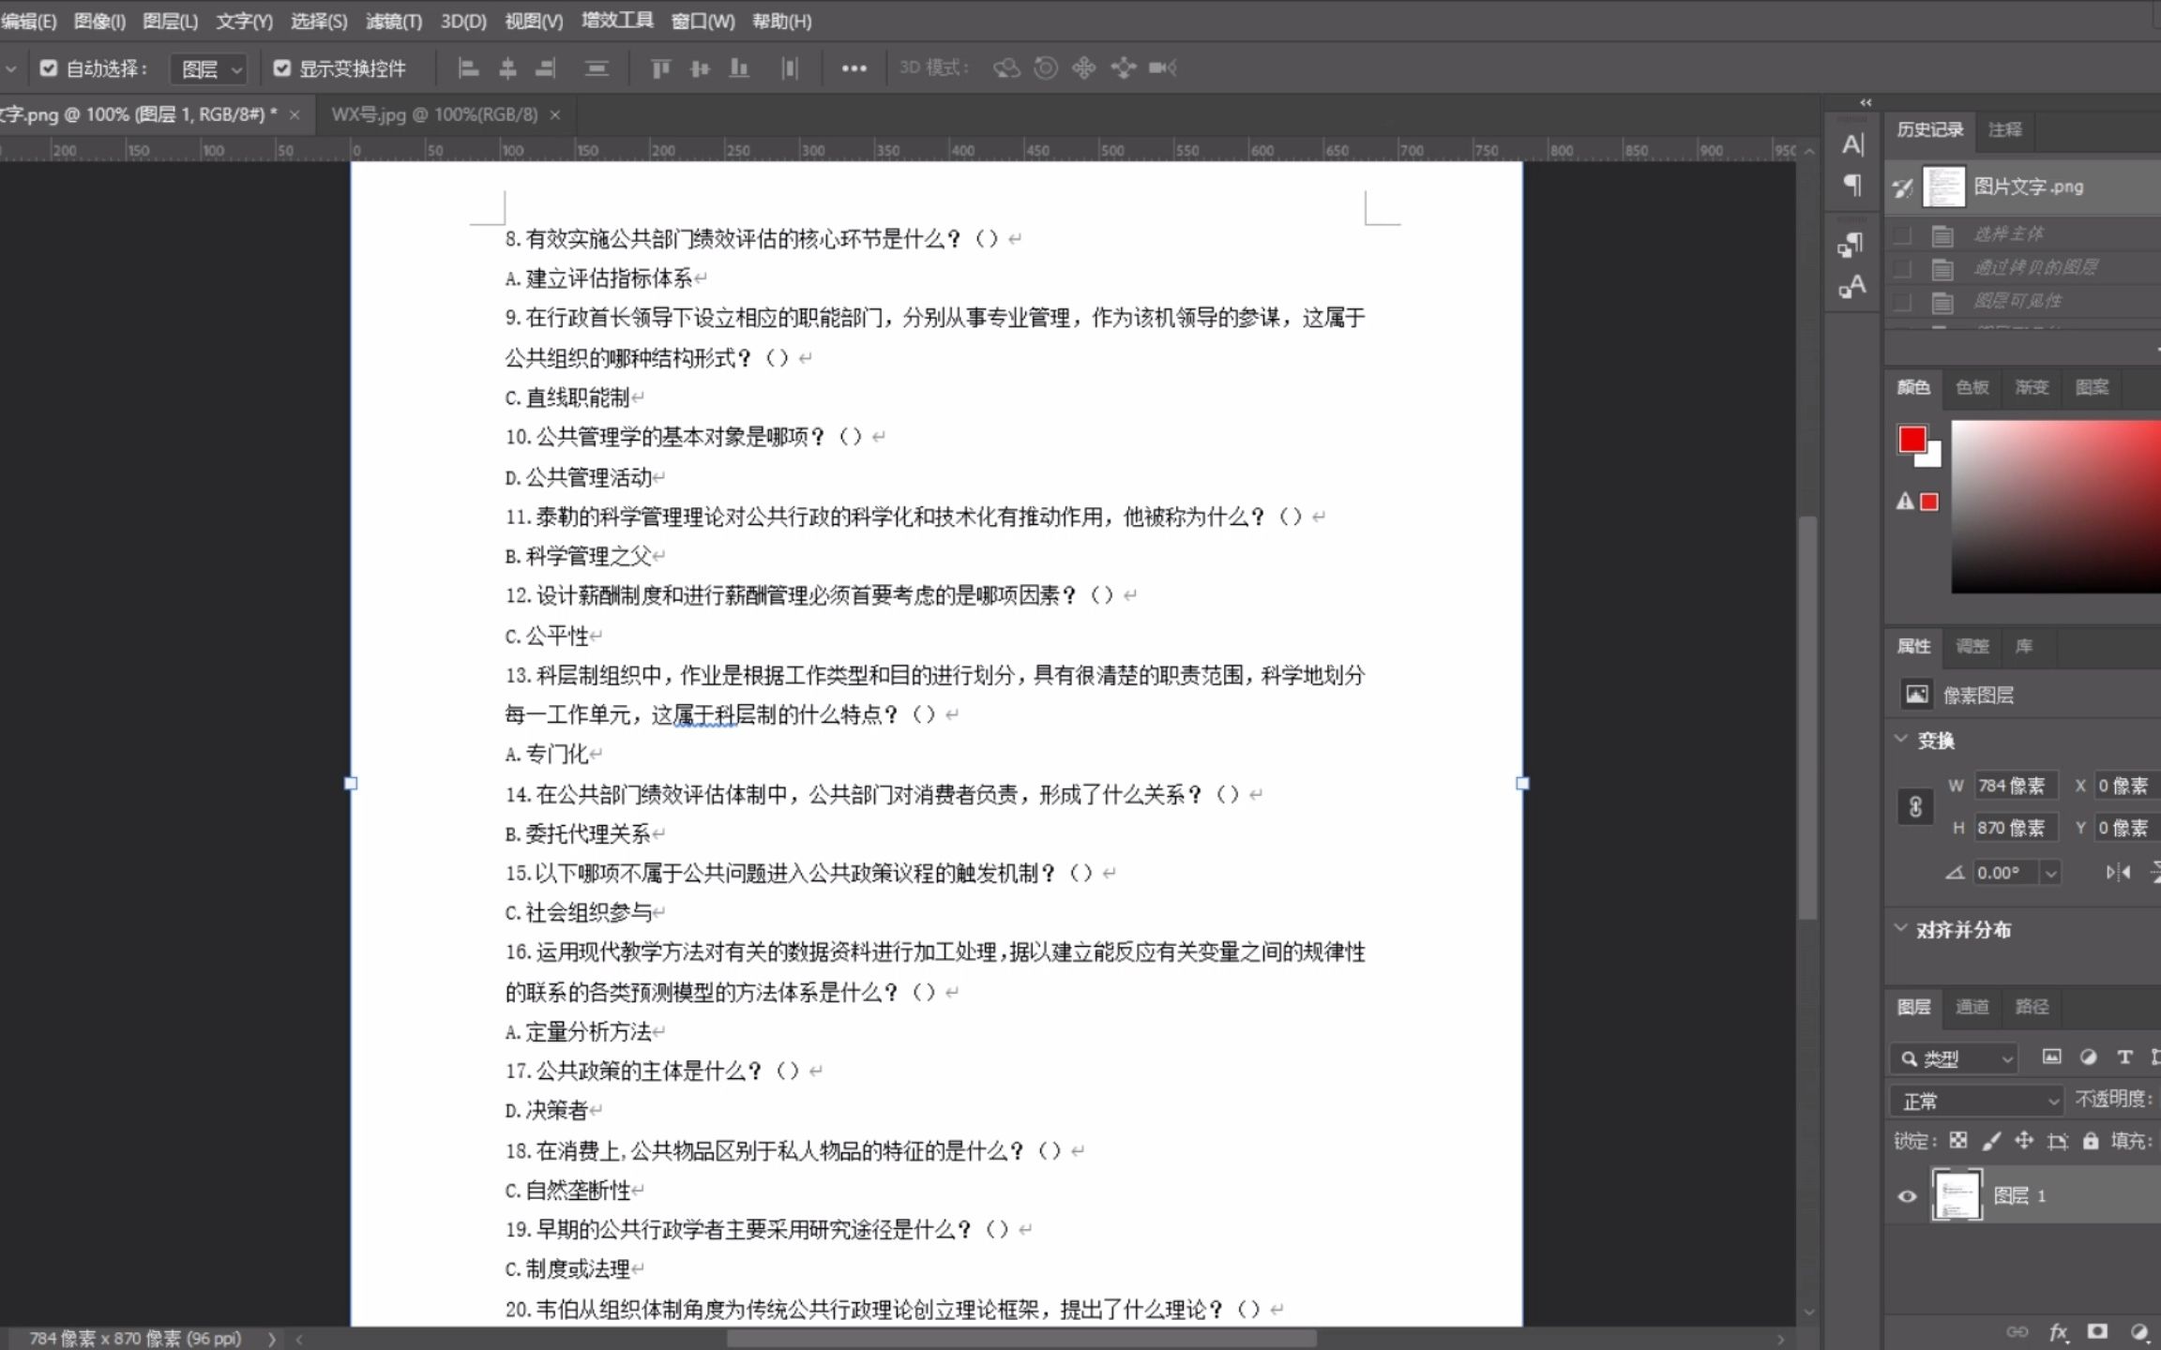Toggle history state box for 选择主体
2161x1350 pixels.
[1902, 234]
